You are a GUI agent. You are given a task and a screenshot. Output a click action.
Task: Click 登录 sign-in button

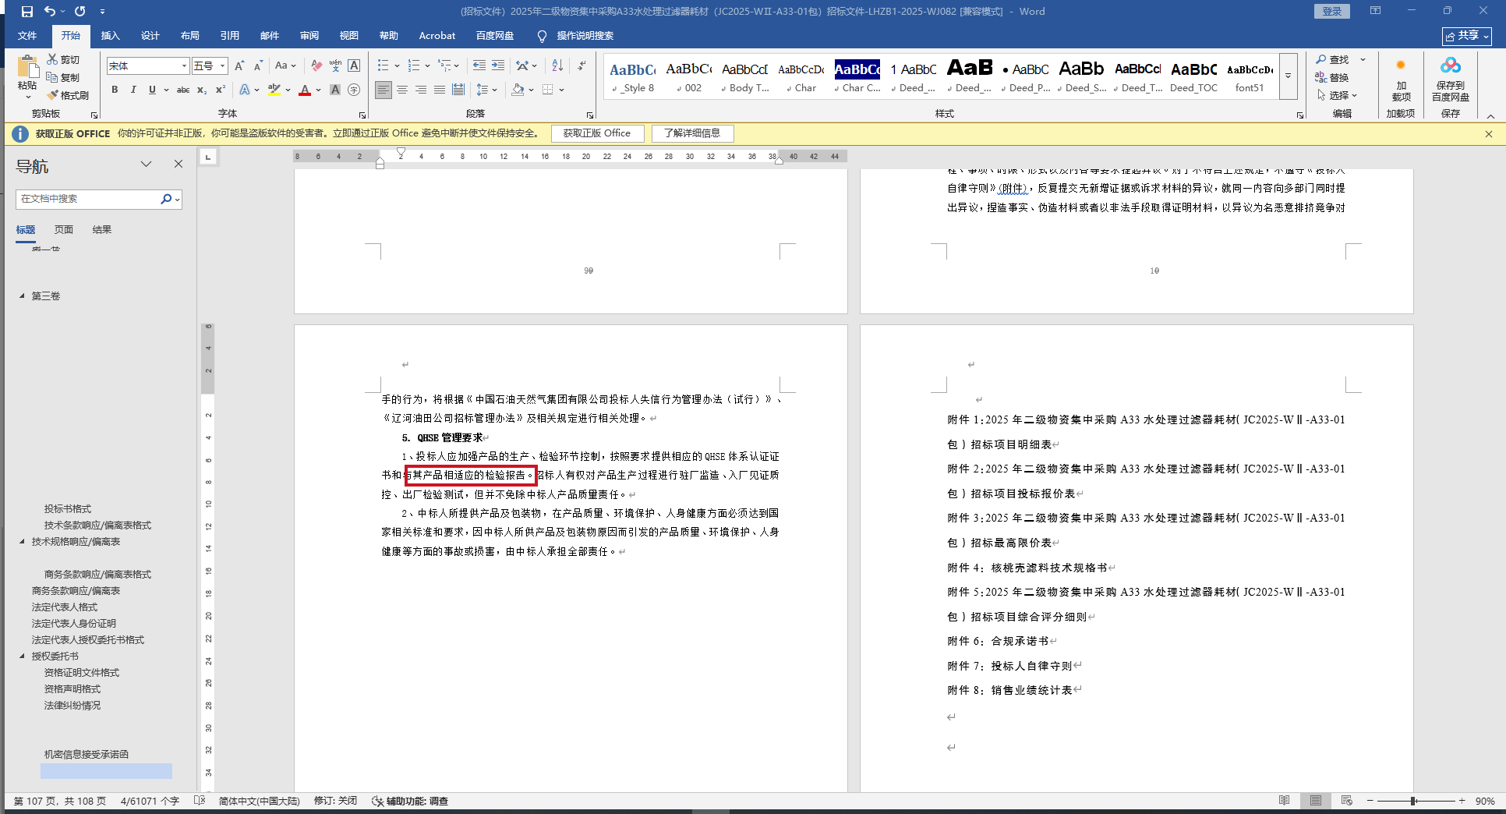[1332, 12]
